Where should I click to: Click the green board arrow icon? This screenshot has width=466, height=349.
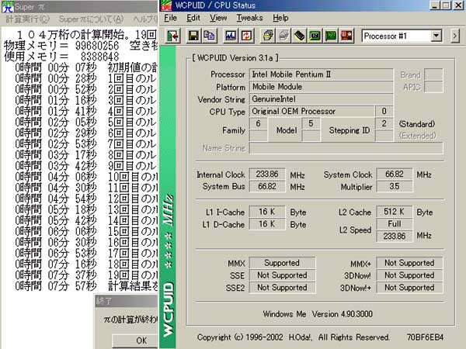(331, 36)
